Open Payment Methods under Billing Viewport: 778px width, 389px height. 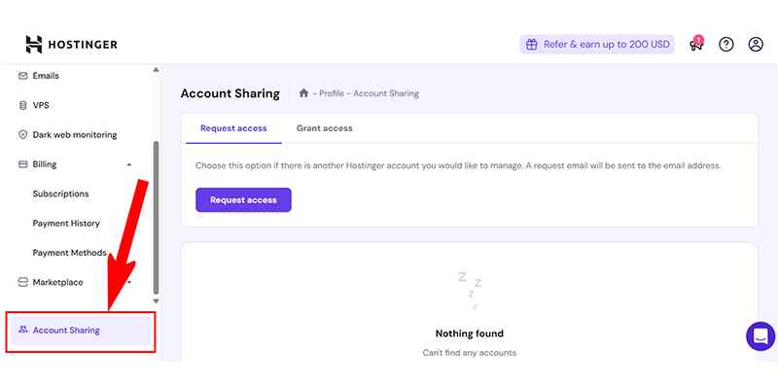[69, 253]
